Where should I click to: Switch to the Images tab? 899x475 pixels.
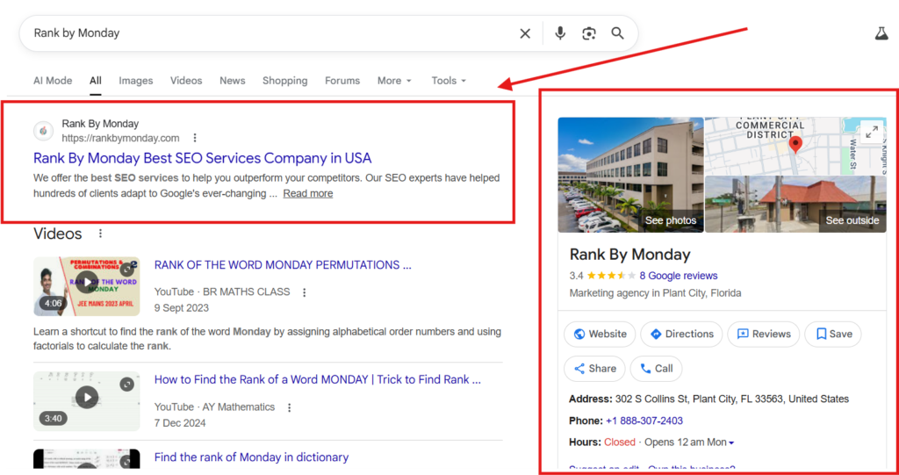136,81
